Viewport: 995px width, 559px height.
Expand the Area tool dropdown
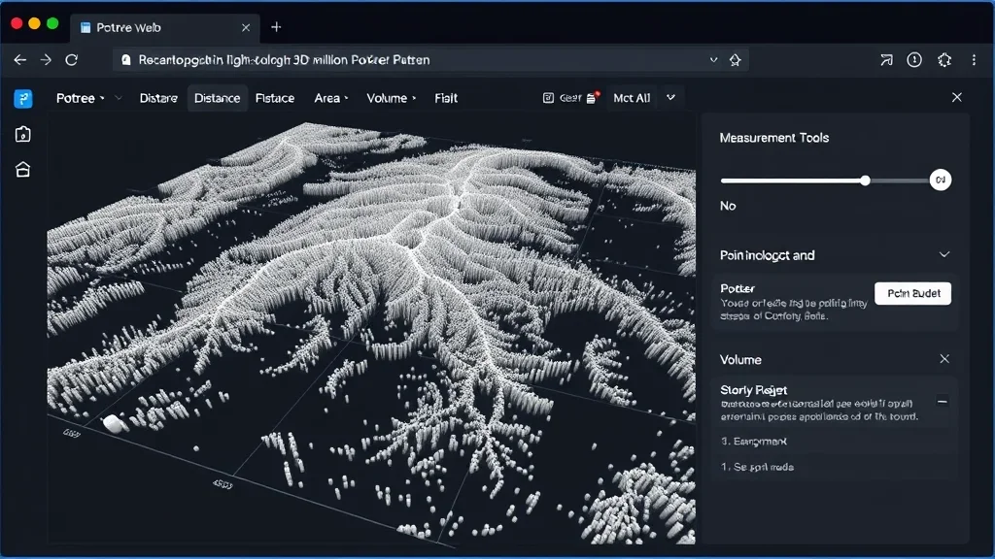point(331,98)
